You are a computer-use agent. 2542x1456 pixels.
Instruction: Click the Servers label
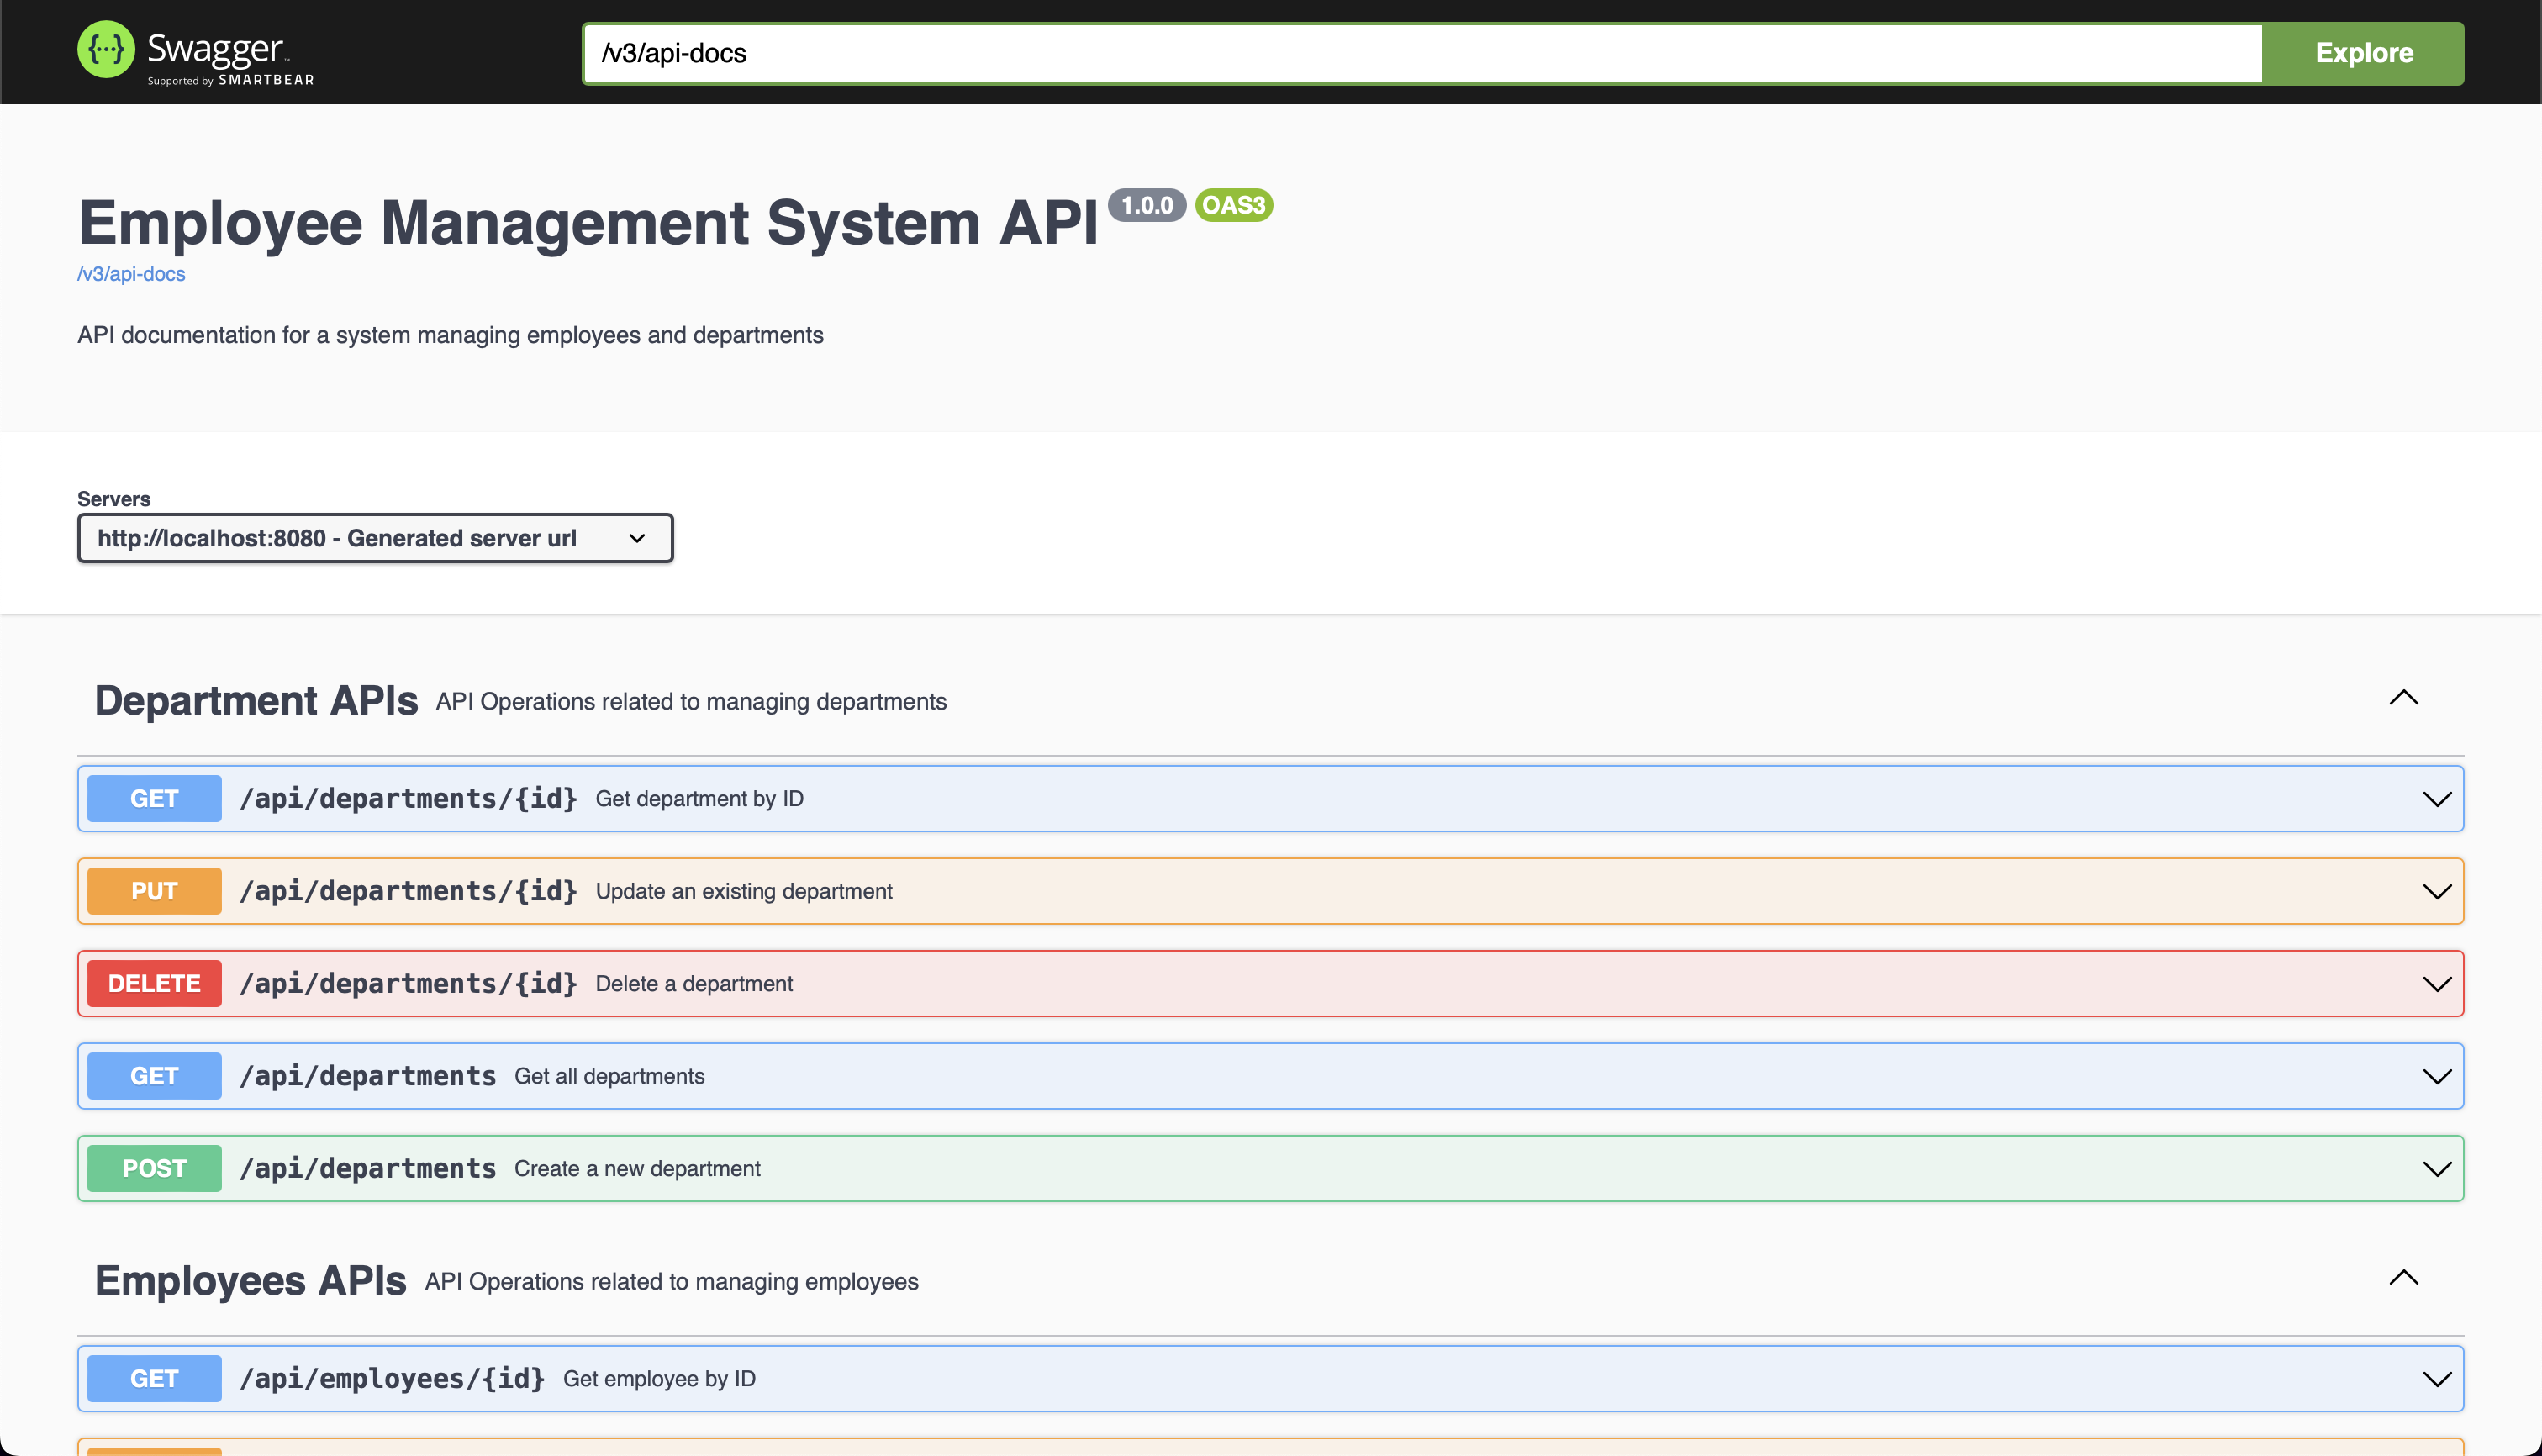tap(114, 499)
